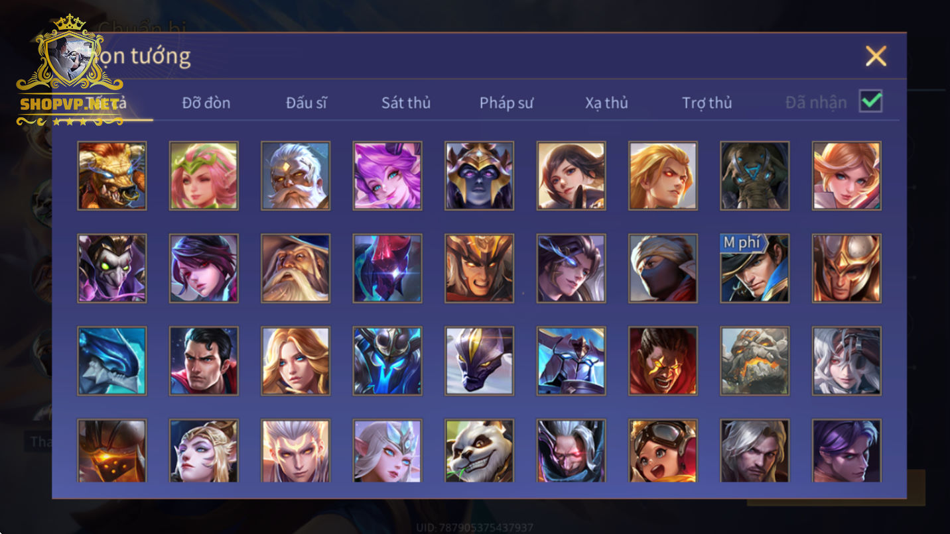Select the goggles girl hero portrait

[663, 451]
